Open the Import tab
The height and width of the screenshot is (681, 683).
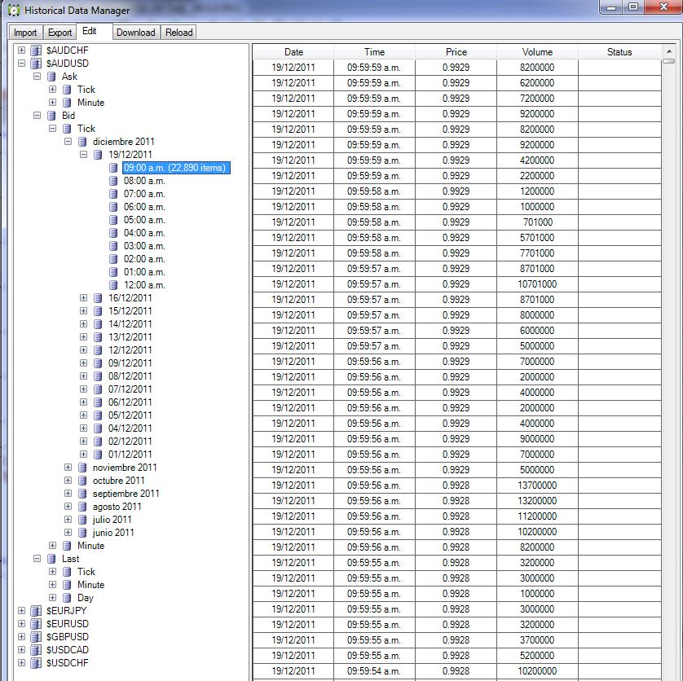(26, 33)
